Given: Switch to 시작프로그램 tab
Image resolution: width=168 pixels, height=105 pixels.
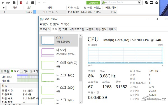Looking at the screenshot, I should tap(77, 29).
